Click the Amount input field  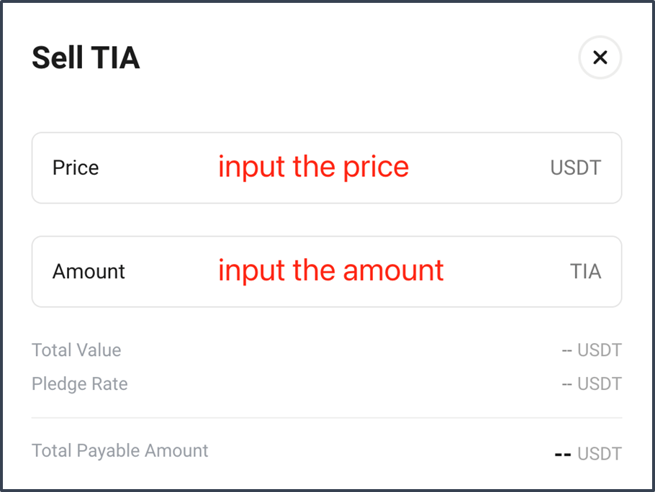[x=327, y=272]
